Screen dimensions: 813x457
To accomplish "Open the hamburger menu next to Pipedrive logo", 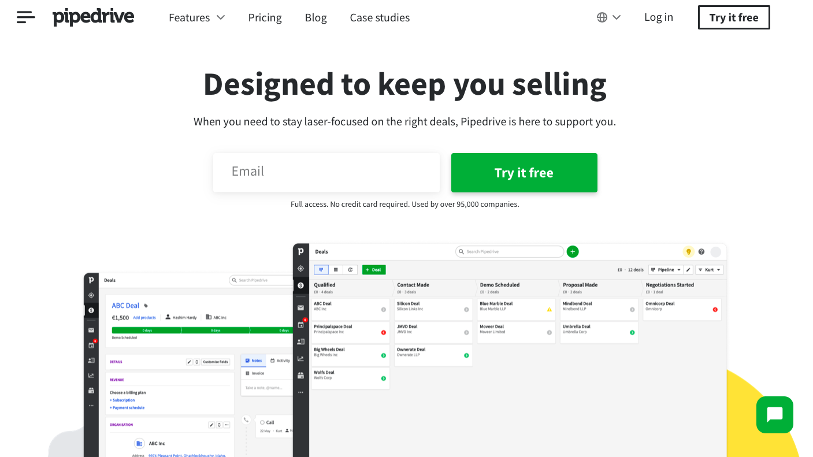I will (x=26, y=17).
